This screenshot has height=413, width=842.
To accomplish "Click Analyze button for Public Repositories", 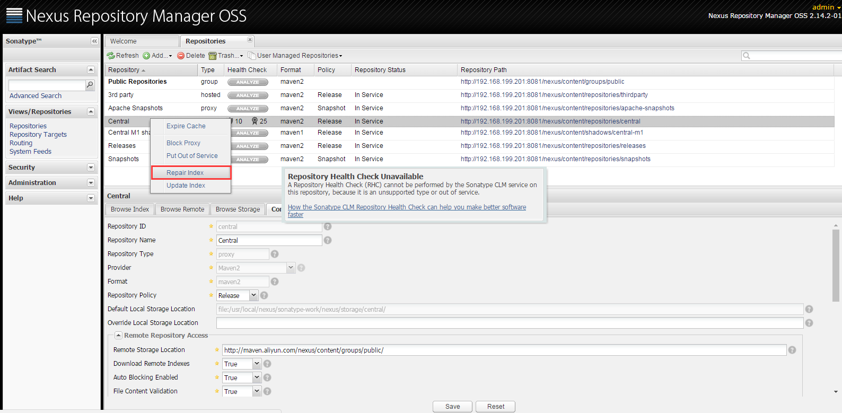I will click(x=248, y=82).
